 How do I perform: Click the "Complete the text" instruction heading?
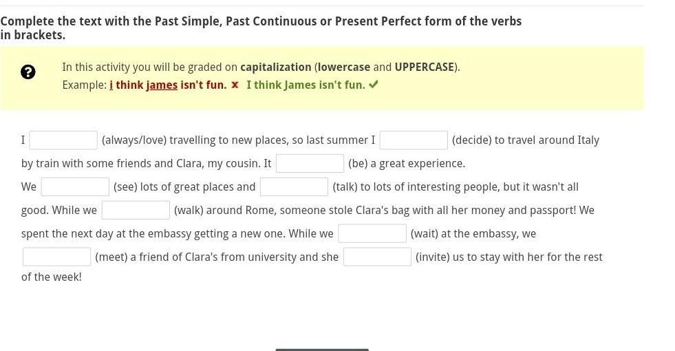[x=261, y=28]
